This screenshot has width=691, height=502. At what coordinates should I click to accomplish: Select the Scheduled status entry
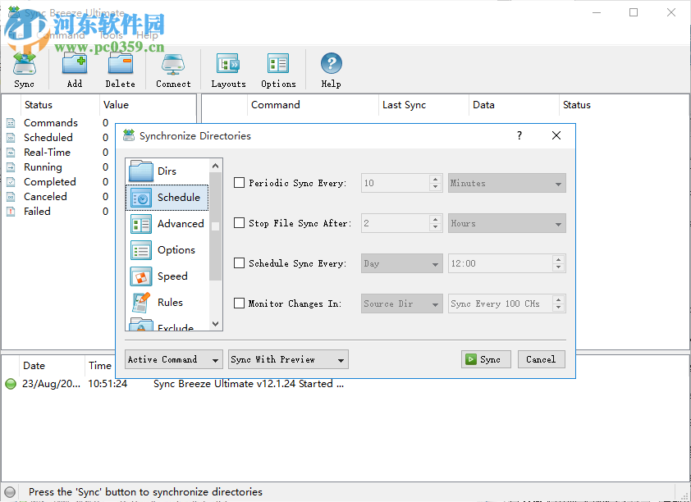pos(50,137)
